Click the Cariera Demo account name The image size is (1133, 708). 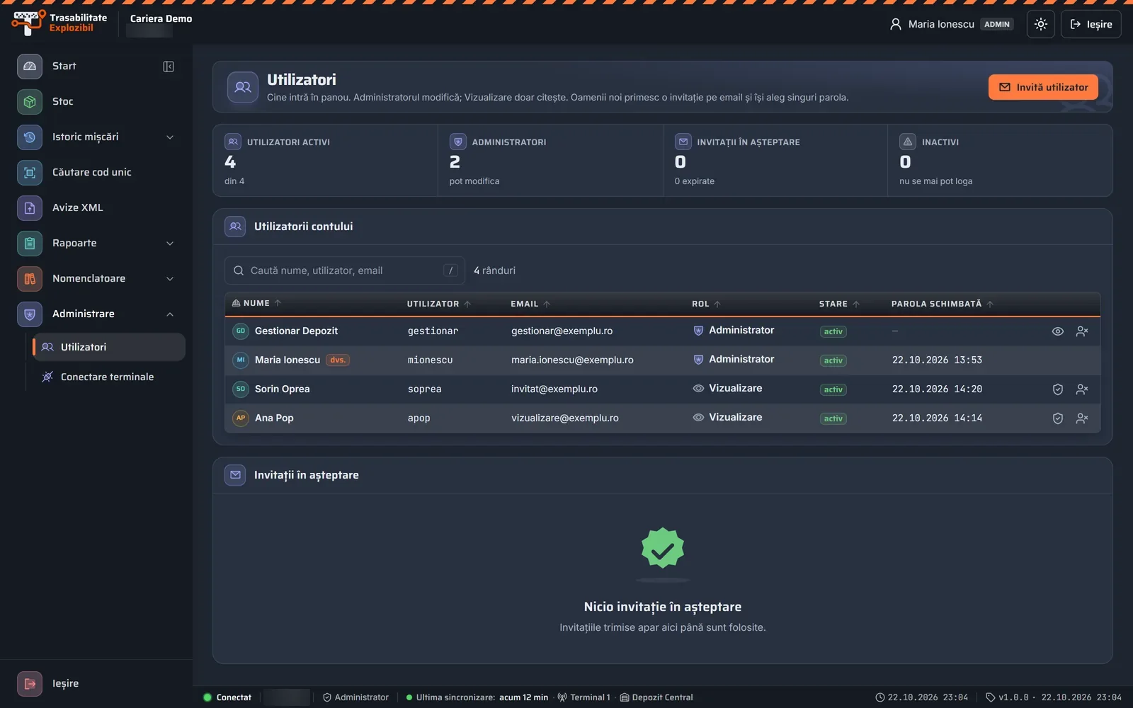coord(161,18)
